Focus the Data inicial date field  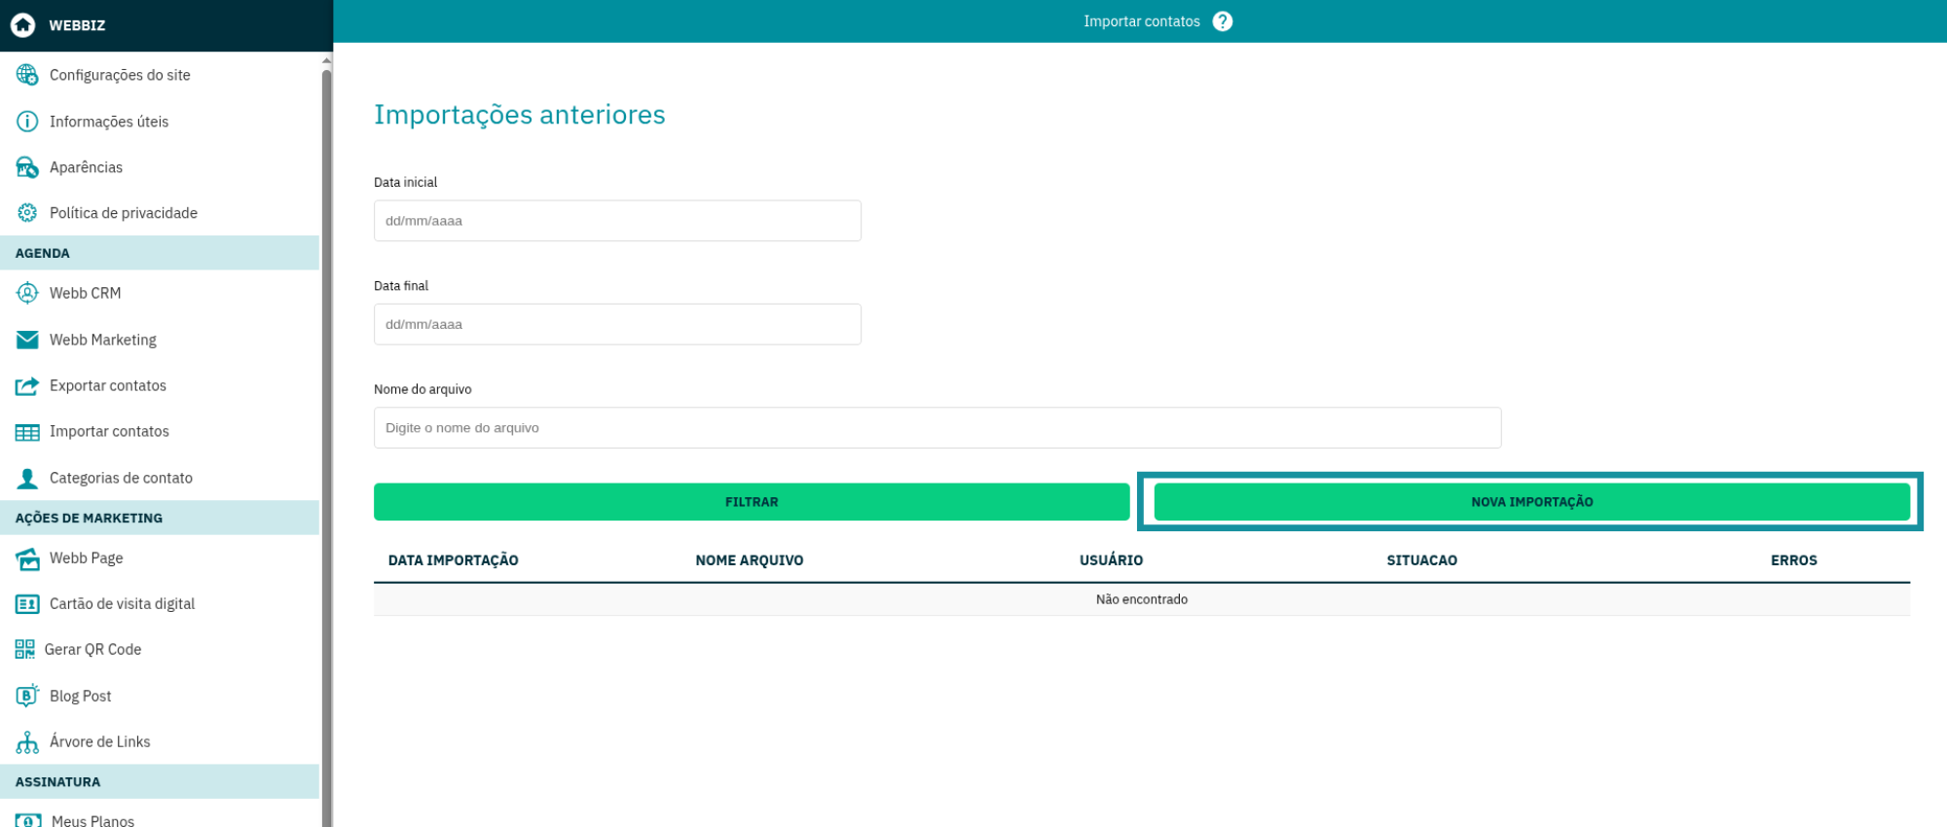(617, 221)
